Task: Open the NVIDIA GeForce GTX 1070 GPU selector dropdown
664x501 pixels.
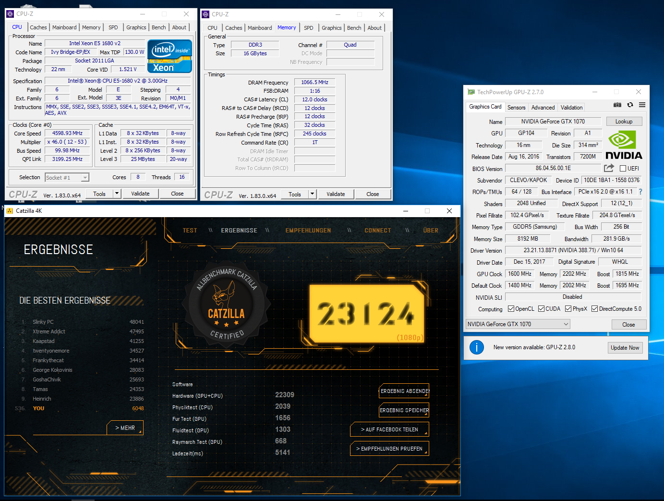Action: point(518,324)
